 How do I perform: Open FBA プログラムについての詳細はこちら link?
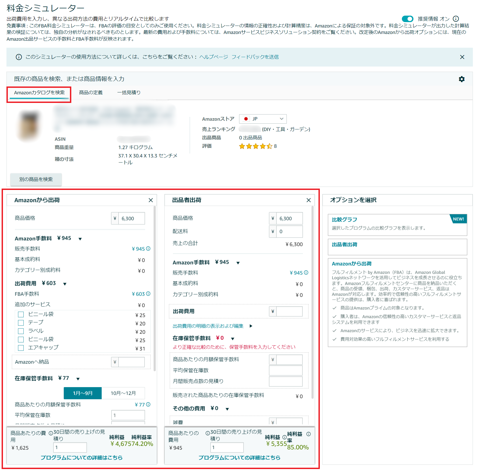82,457
